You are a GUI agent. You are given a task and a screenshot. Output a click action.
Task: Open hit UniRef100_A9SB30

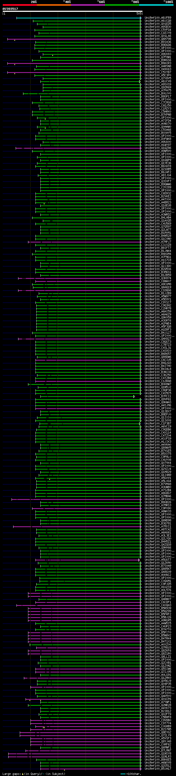(158, 27)
